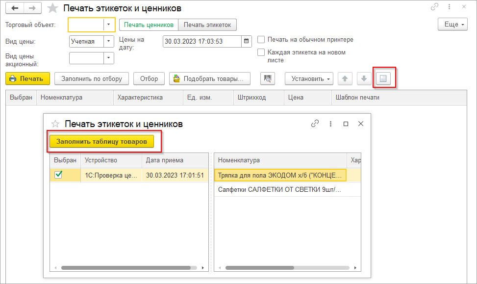This screenshot has width=477, height=284.
Task: Click date cell 30.03.2023 17:01:51
Action: pos(175,175)
